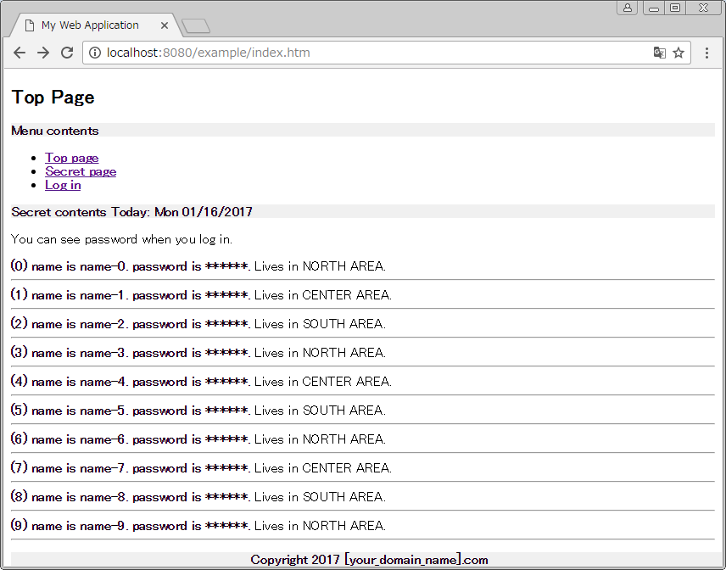Click the forward navigation arrow

click(x=43, y=53)
